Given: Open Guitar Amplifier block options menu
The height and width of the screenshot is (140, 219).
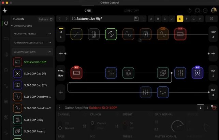Looking at the screenshot, I should click(59, 108).
